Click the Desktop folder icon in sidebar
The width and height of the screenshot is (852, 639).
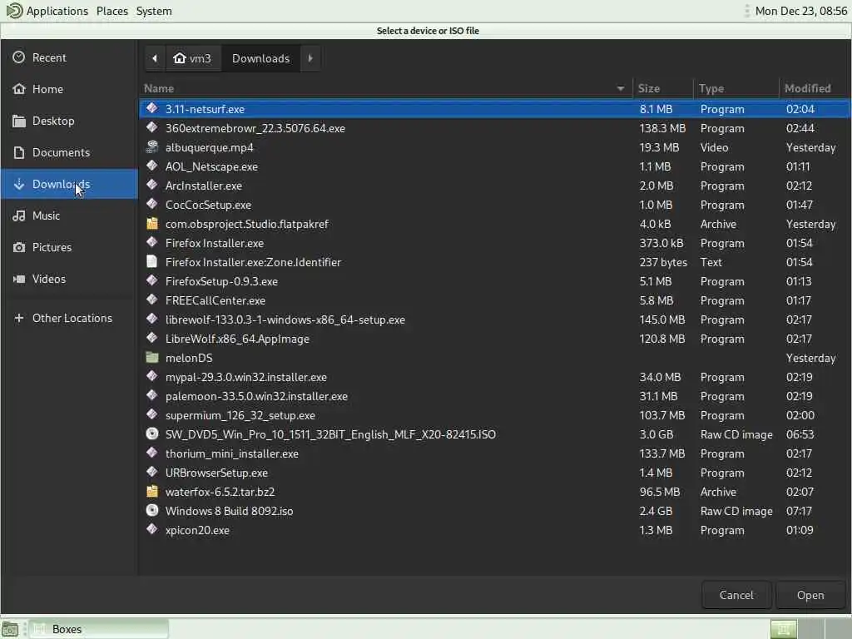18,121
